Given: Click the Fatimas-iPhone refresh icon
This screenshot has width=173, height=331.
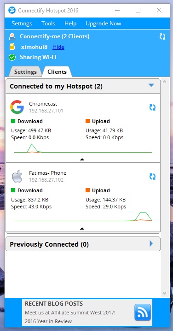Looking at the screenshot, I should click(x=153, y=177).
